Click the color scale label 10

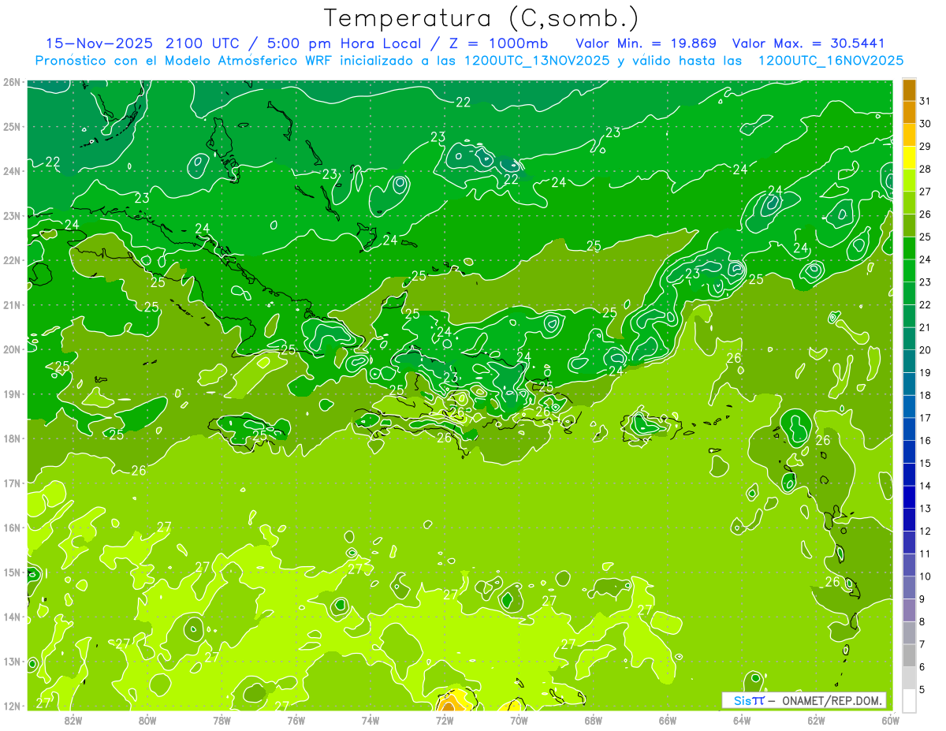(925, 576)
